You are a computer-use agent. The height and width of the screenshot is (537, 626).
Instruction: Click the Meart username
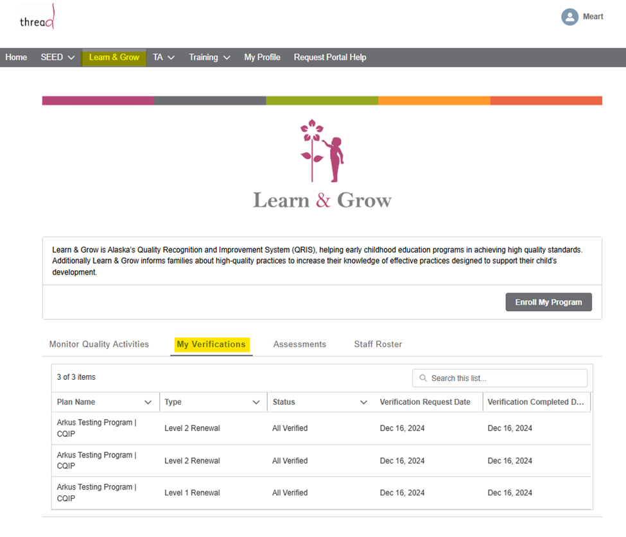click(593, 17)
